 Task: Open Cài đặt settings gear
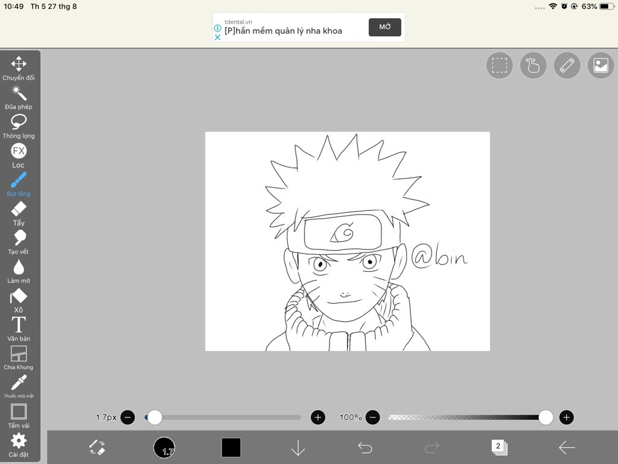[19, 445]
